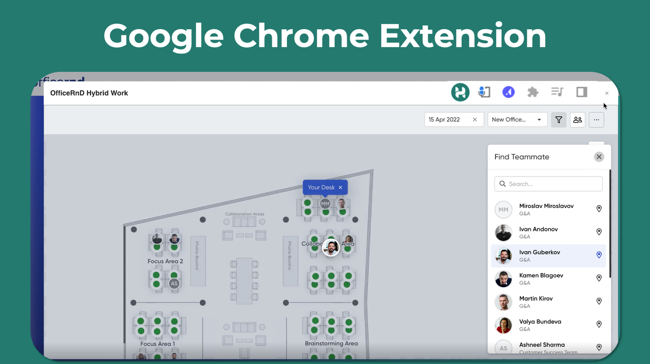Click Ivan Guberkov's blue location pin

599,255
